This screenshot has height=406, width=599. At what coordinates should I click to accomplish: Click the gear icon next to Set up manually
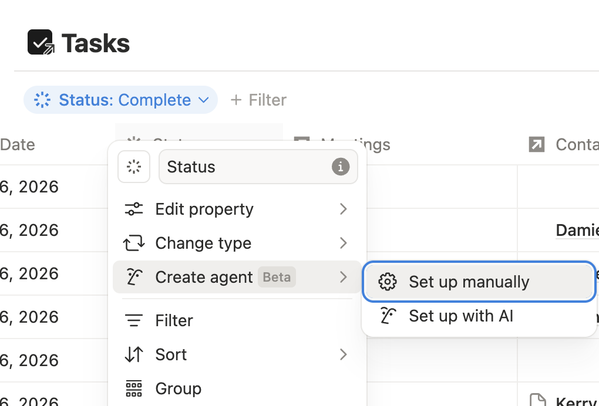click(388, 282)
